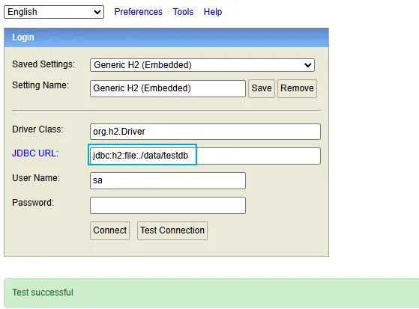Open the Help link
Viewport: 419px width, 309px height.
(213, 12)
